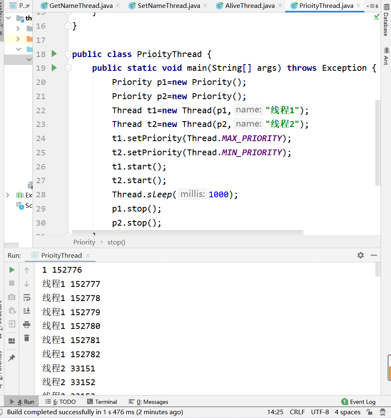
Task: Click the inspection checkmark indicator
Action: point(376,17)
